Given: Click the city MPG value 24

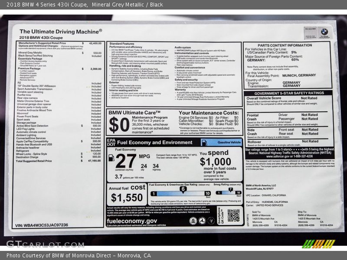Looking at the screenshot, I should pyautogui.click(x=144, y=166).
